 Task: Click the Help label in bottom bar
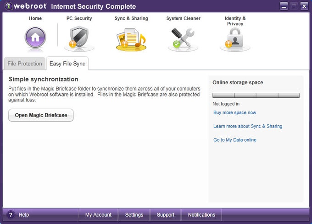pyautogui.click(x=24, y=215)
